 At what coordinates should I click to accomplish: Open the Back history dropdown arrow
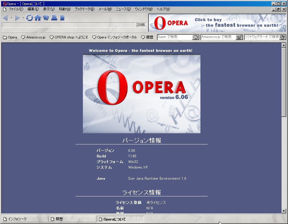11,18
